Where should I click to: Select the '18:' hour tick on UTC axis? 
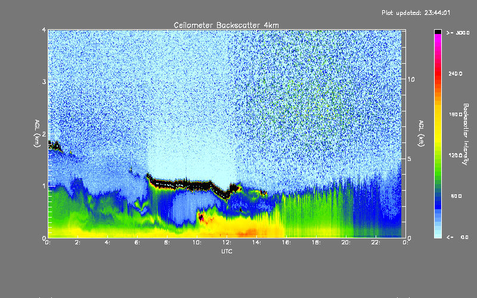(x=316, y=243)
